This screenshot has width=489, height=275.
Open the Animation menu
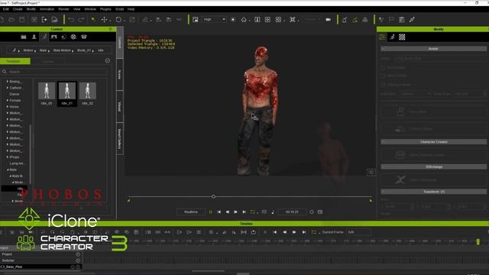coord(47,9)
